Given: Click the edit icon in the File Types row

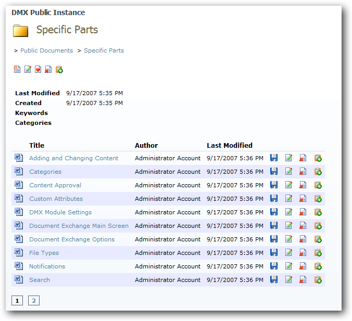Looking at the screenshot, I should 288,252.
